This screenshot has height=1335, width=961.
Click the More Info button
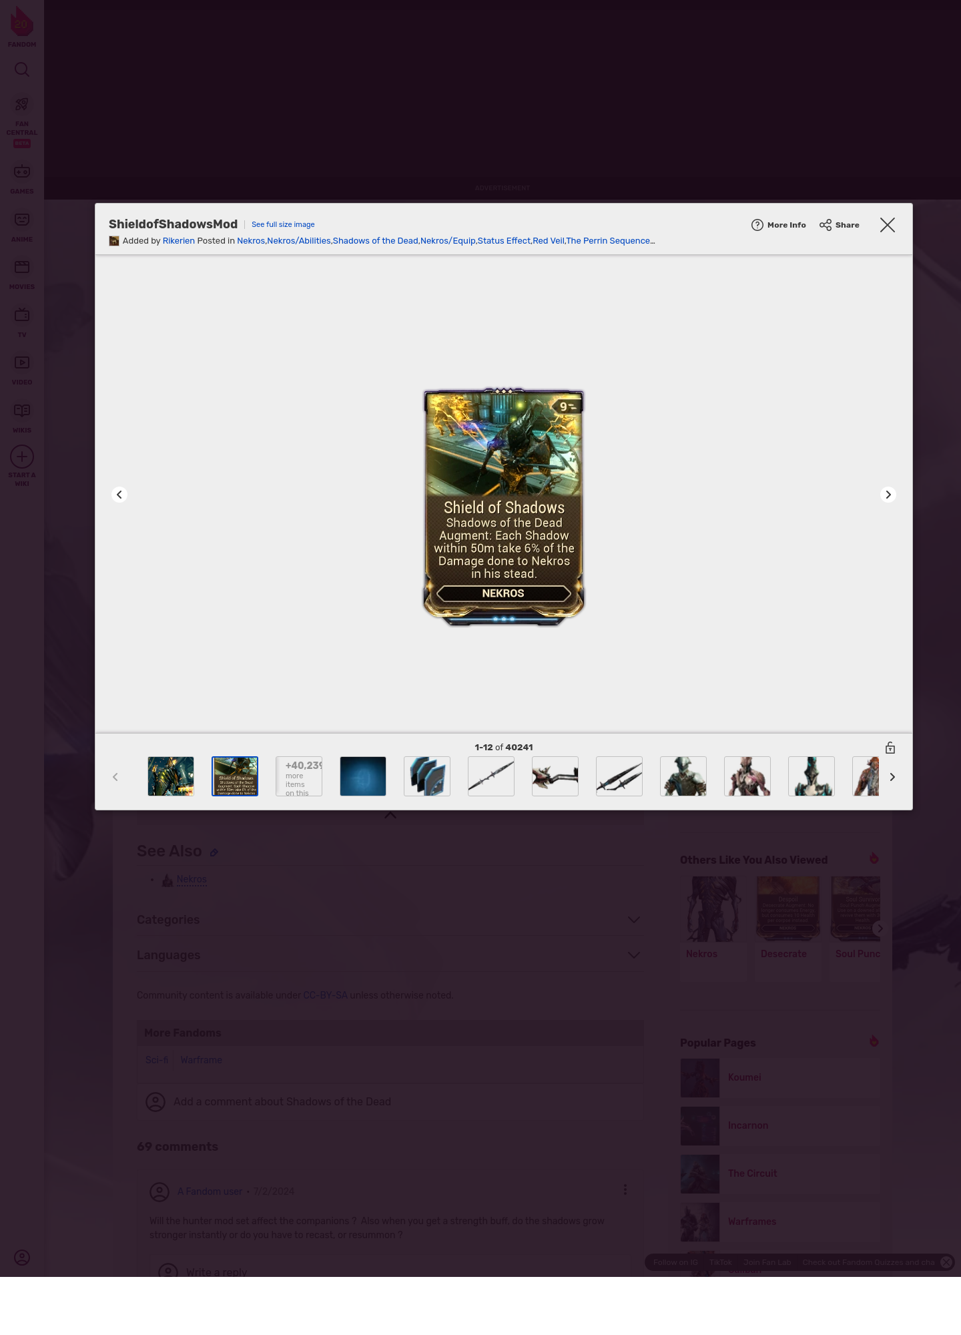point(778,225)
